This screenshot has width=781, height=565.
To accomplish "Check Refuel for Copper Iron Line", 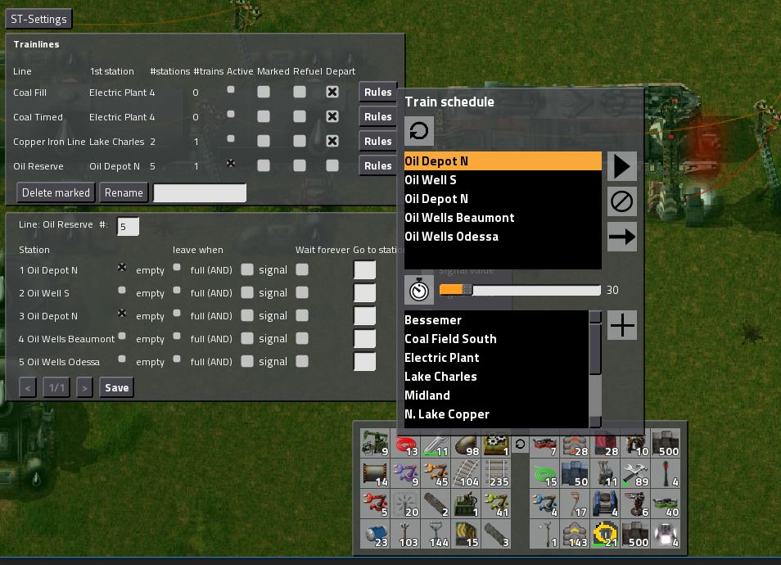I will click(x=300, y=141).
